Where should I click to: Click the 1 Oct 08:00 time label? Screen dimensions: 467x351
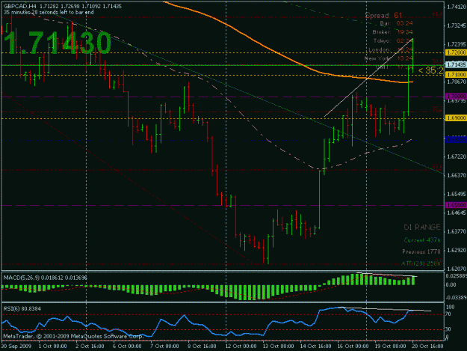[52, 346]
